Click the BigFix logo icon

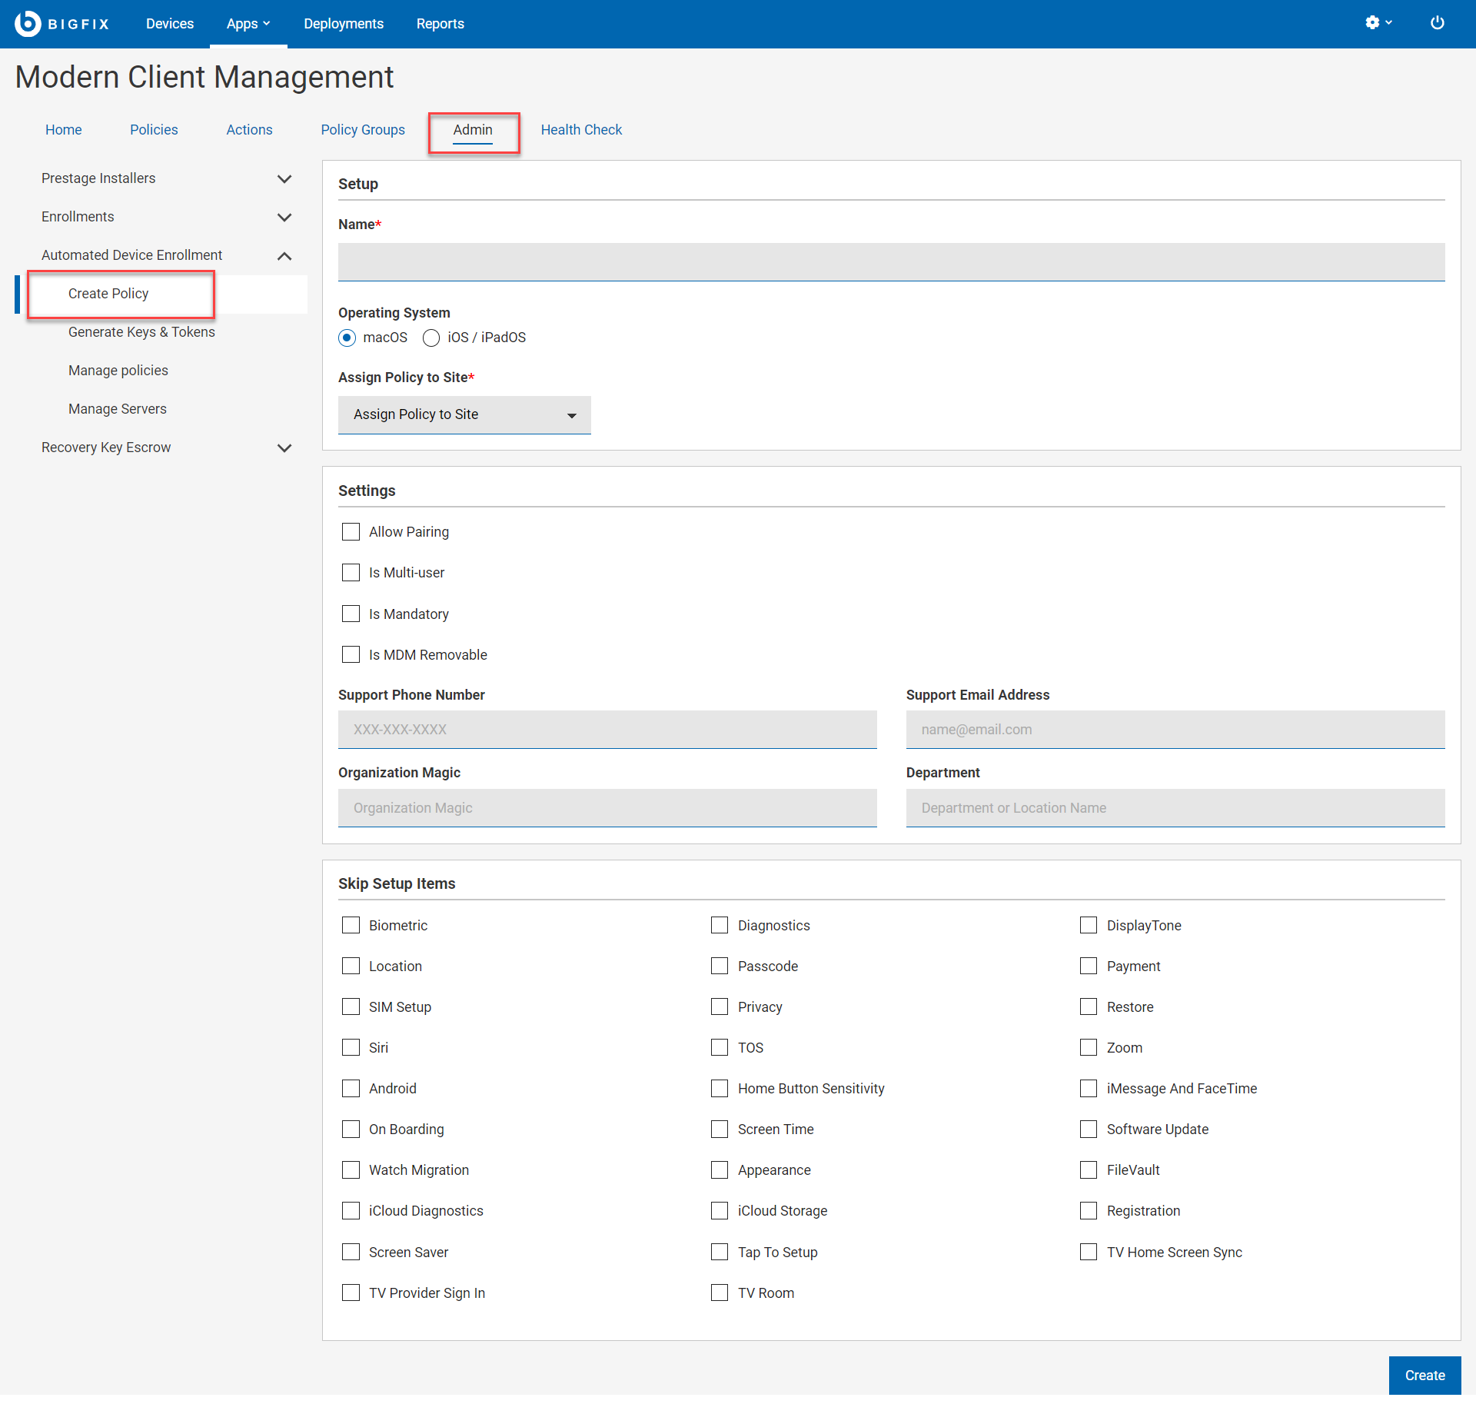pyautogui.click(x=28, y=24)
